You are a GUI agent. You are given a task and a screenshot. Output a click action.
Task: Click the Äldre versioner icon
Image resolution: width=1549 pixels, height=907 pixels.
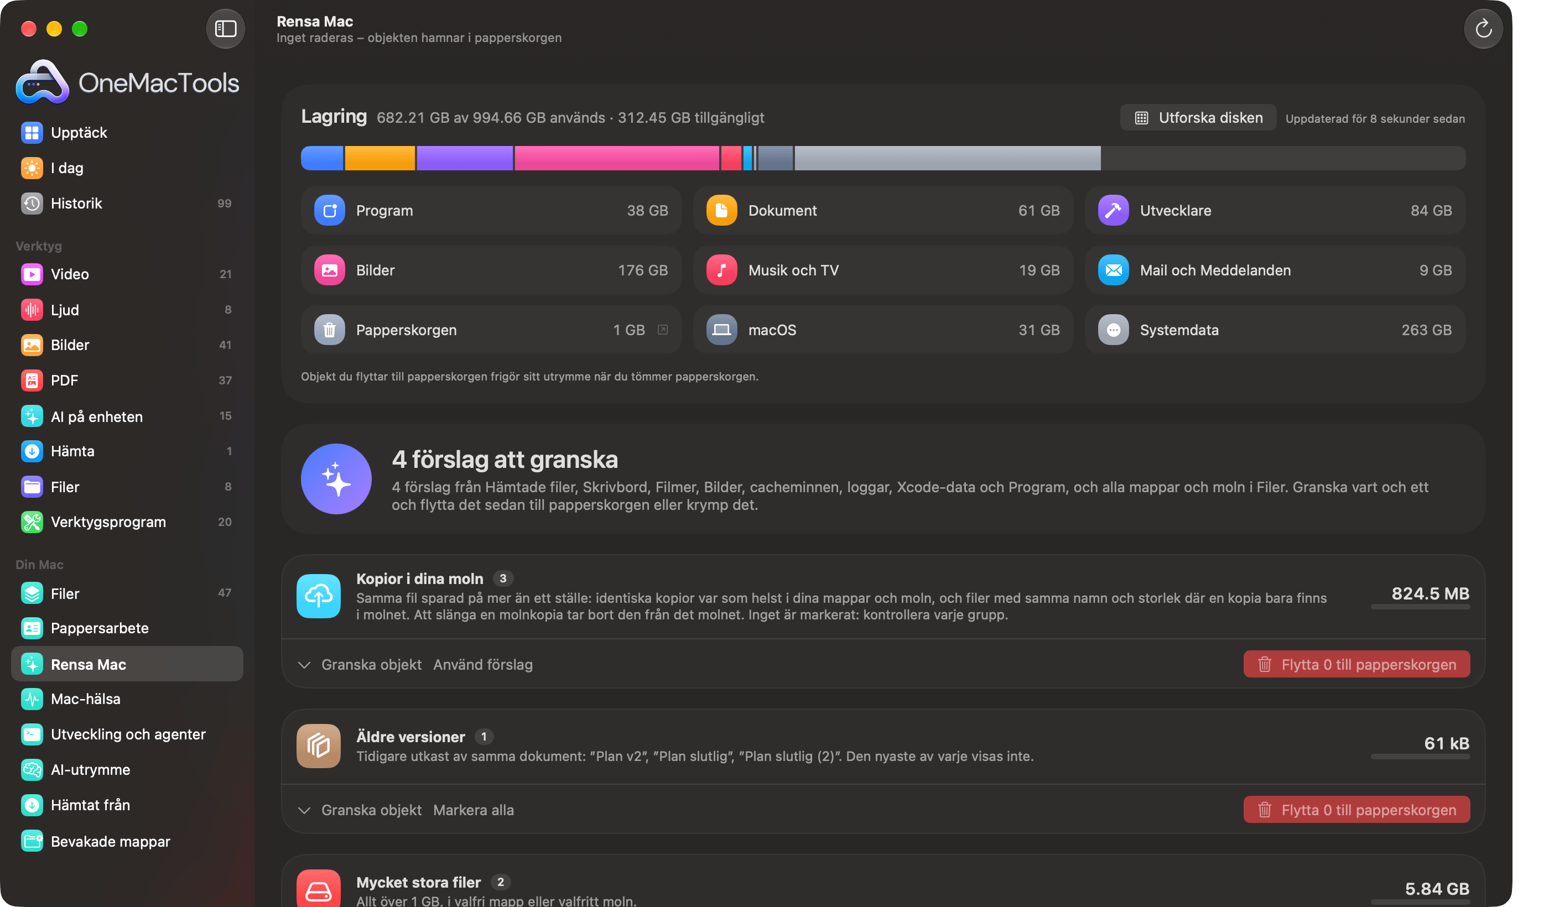[x=318, y=746]
